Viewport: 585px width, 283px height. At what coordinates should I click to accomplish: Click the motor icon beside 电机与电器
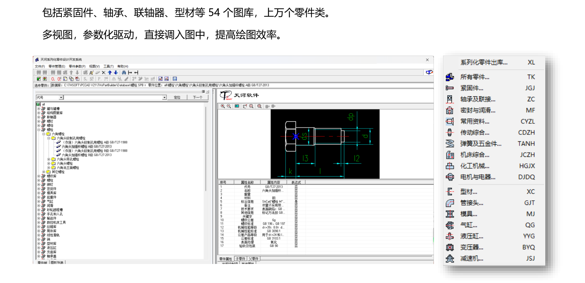click(450, 177)
